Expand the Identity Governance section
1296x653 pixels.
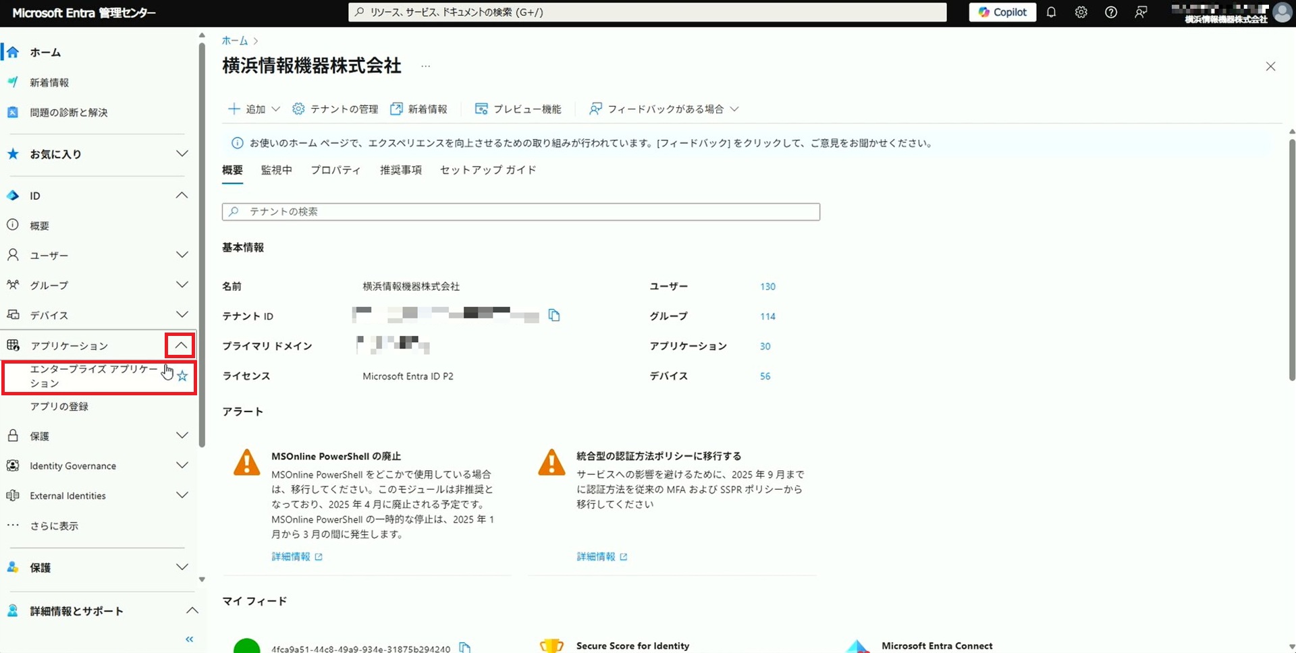pyautogui.click(x=182, y=465)
